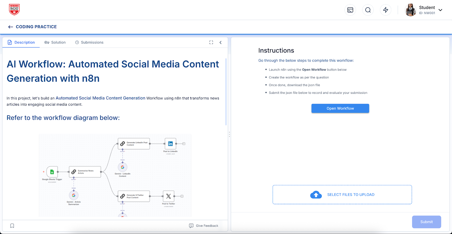The height and width of the screenshot is (234, 452).
Task: Click the Post to LinkedIn node icon
Action: tap(170, 144)
